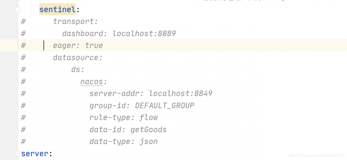Click the localhost:8089 dashboard value

coord(144,34)
